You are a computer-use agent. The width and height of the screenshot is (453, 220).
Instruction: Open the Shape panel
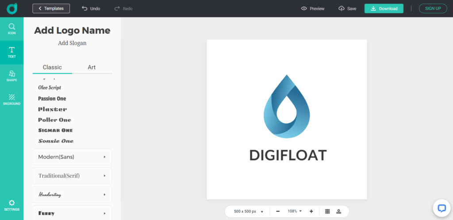[12, 76]
